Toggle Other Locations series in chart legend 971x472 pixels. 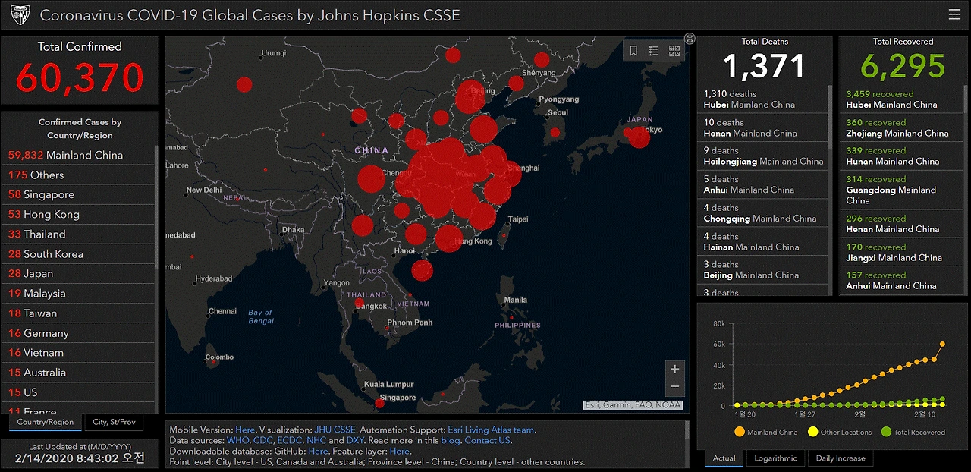(840, 432)
